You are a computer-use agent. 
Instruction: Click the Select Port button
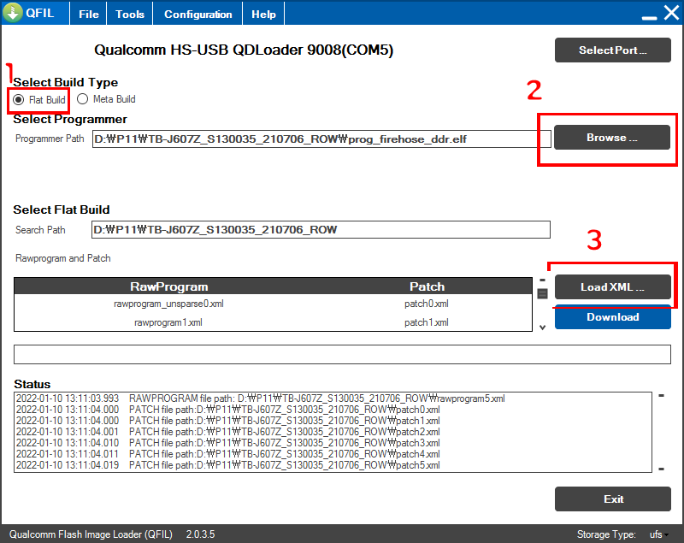[x=612, y=50]
